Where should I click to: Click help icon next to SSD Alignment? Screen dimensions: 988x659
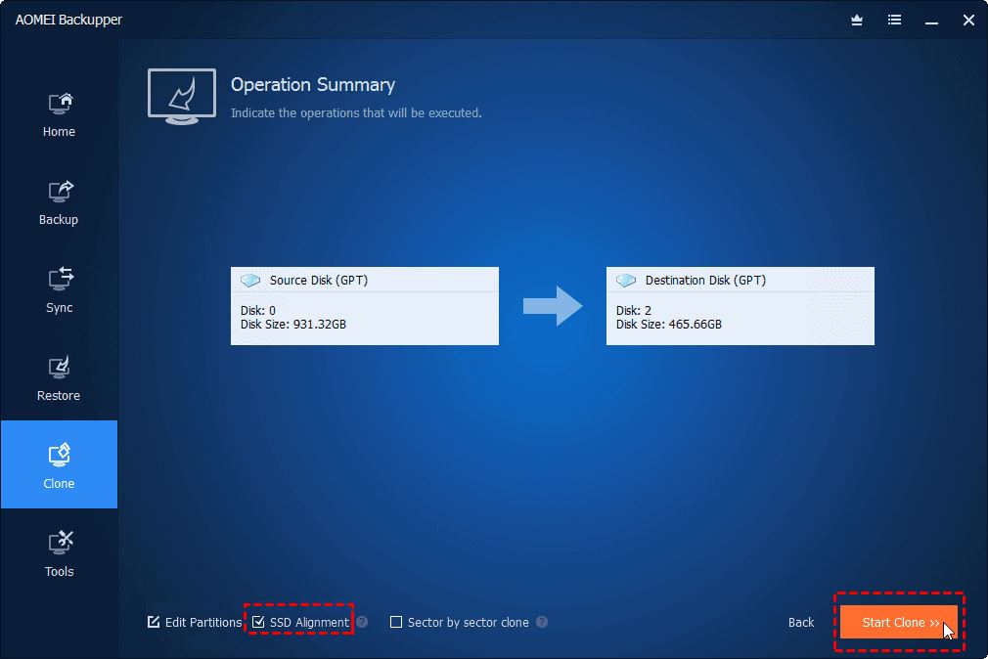(362, 622)
